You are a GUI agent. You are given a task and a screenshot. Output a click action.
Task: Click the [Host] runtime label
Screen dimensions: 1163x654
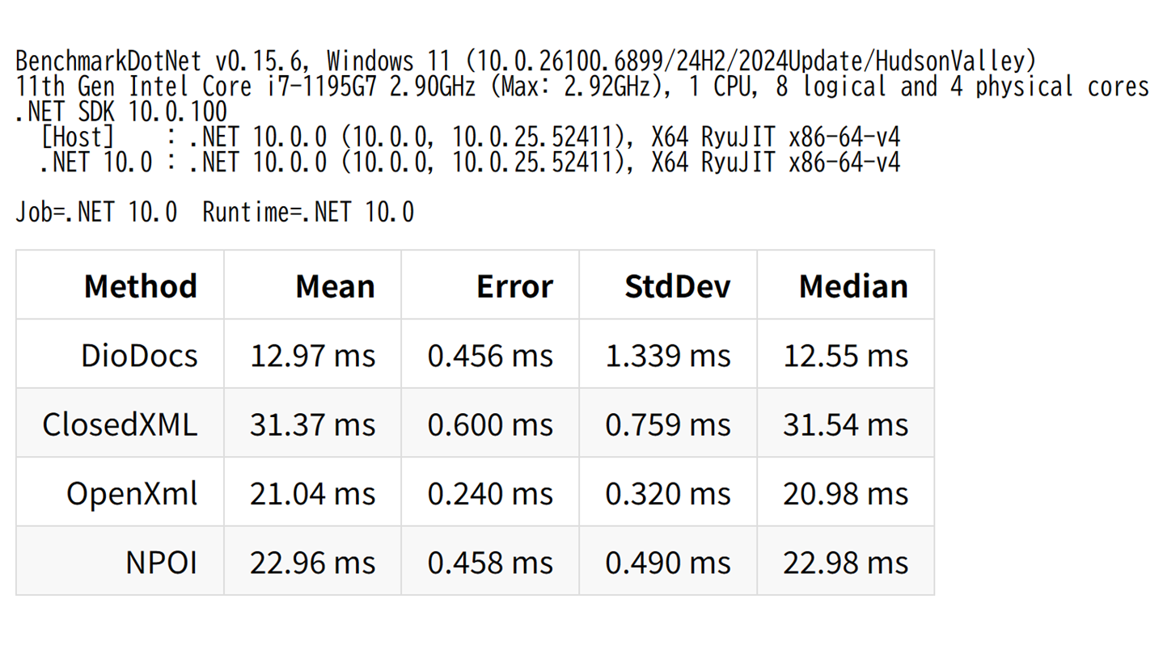tap(78, 138)
